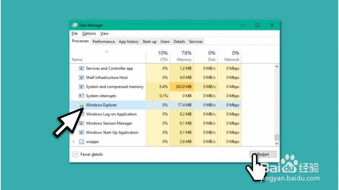Sort by the Network column header
The image size is (339, 190).
(230, 56)
